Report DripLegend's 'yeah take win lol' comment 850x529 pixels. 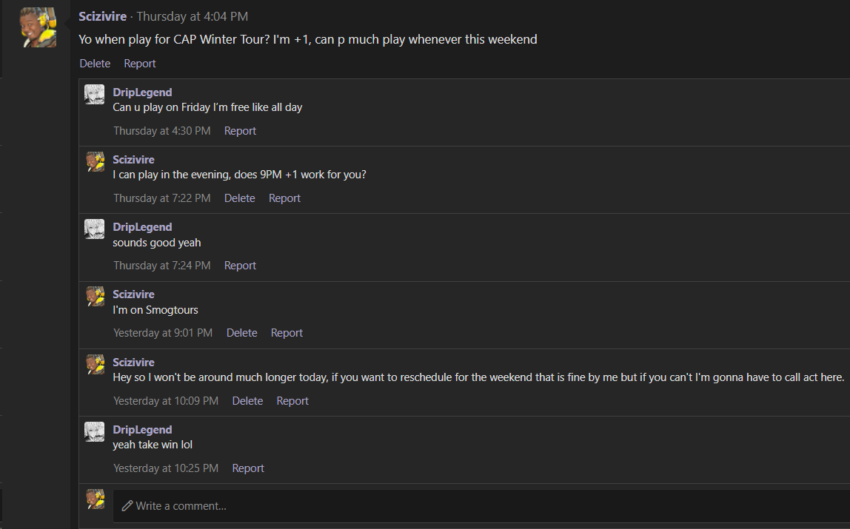[x=248, y=468]
